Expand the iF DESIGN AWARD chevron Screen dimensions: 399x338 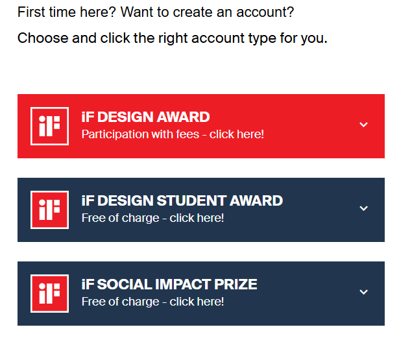[x=363, y=125]
